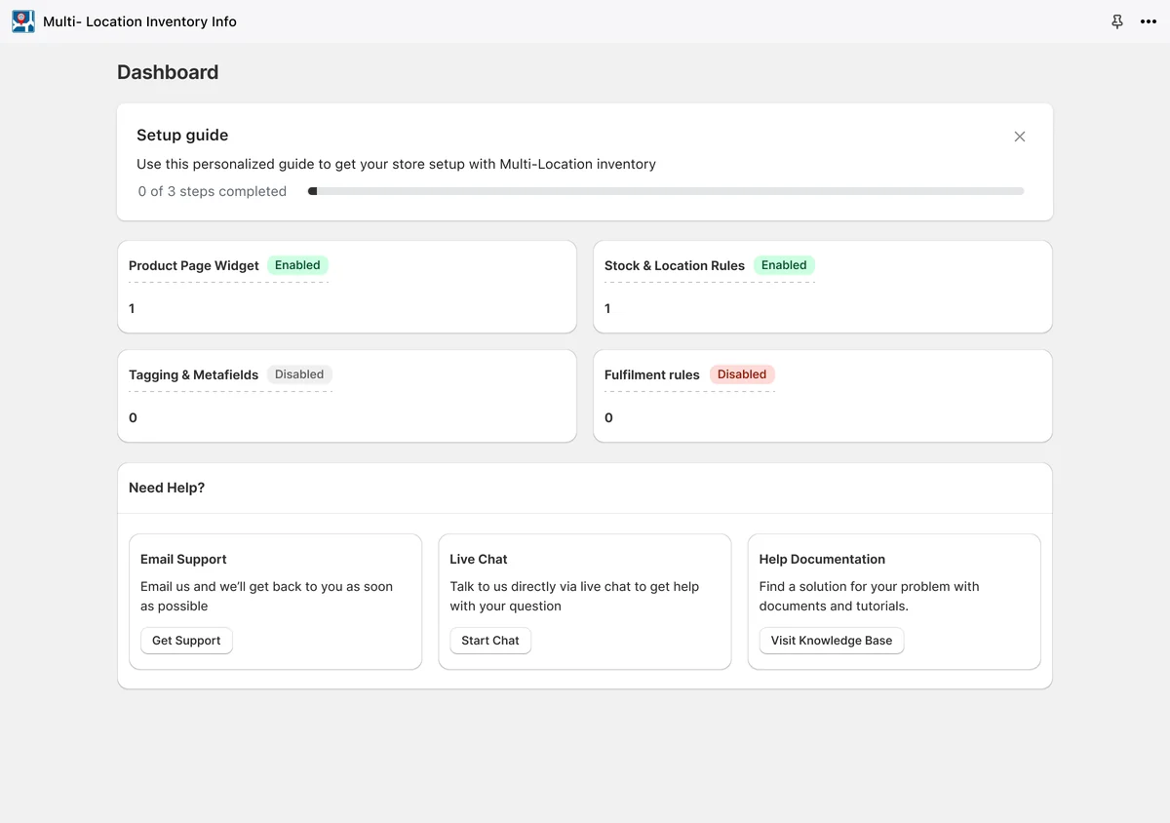Viewport: 1170px width, 823px height.
Task: Open Tagging & Metafields card title
Action: point(194,374)
